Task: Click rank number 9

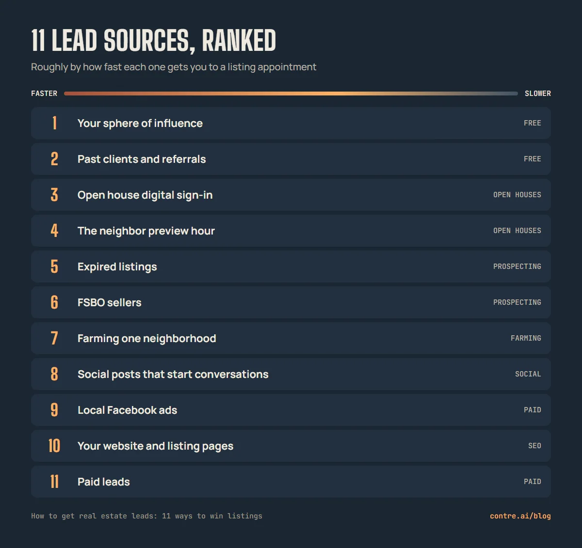Action: (54, 410)
